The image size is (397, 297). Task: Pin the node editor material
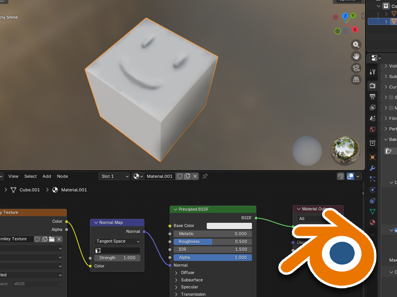(205, 176)
